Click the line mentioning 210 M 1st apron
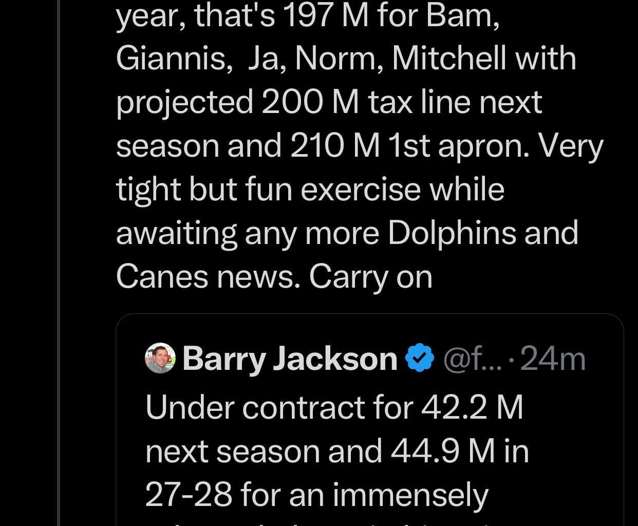Image resolution: width=638 pixels, height=526 pixels. click(360, 145)
